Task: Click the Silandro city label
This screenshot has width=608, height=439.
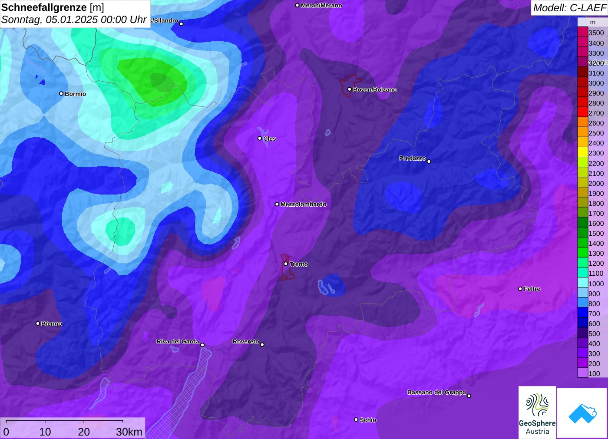Action: point(165,20)
